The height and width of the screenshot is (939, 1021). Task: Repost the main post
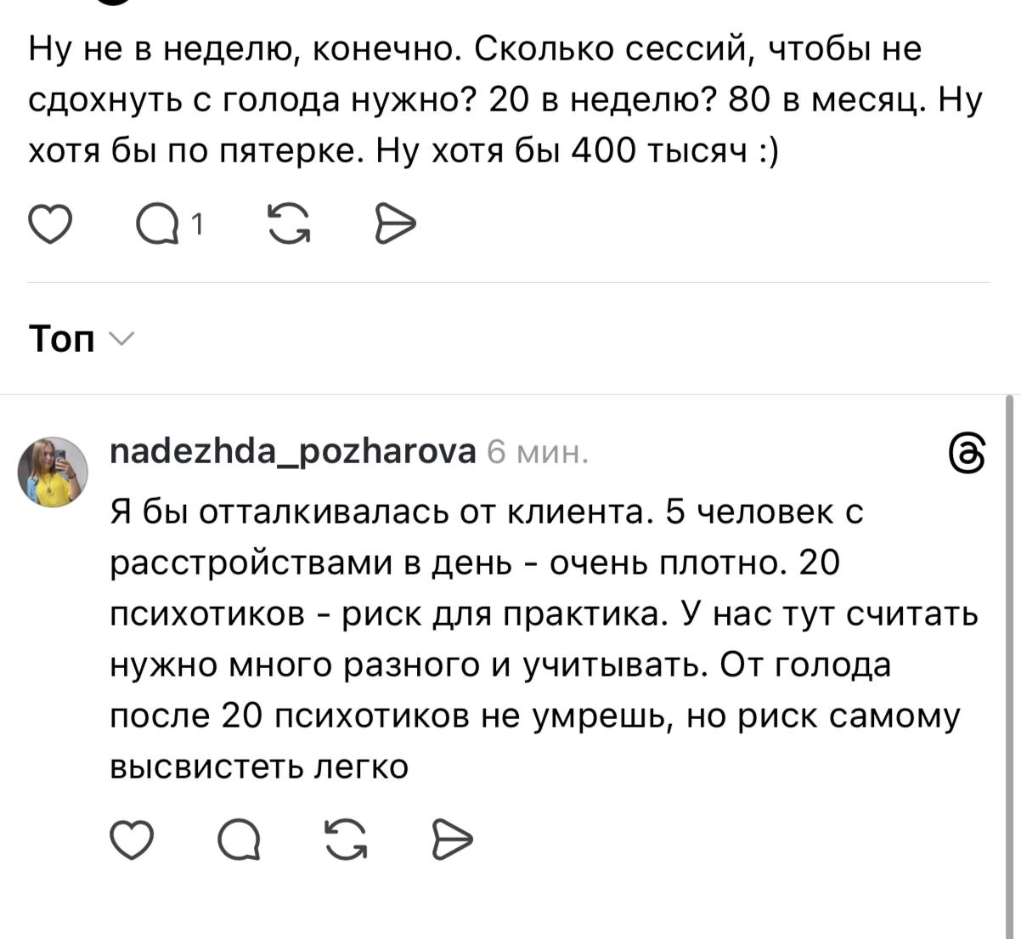coord(290,223)
